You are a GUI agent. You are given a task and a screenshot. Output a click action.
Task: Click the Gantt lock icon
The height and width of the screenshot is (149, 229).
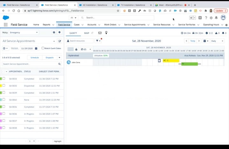tap(76, 49)
